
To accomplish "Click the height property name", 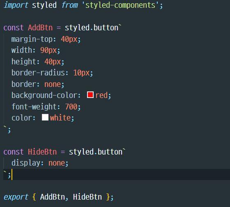I will pyautogui.click(x=24, y=61).
